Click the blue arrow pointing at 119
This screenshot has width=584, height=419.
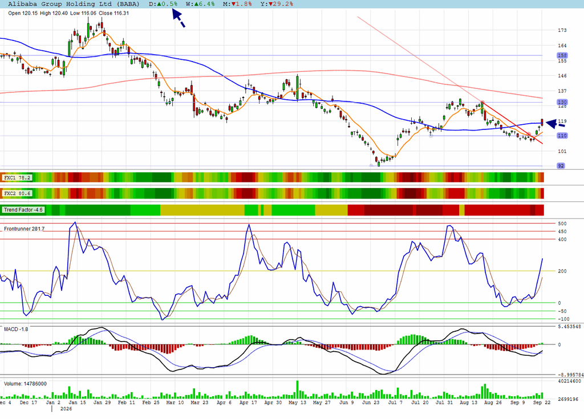555,124
